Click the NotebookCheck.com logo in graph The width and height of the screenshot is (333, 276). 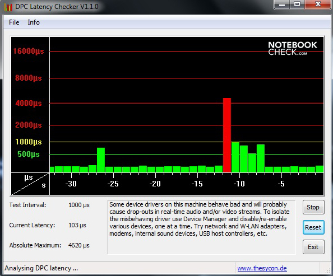point(293,48)
